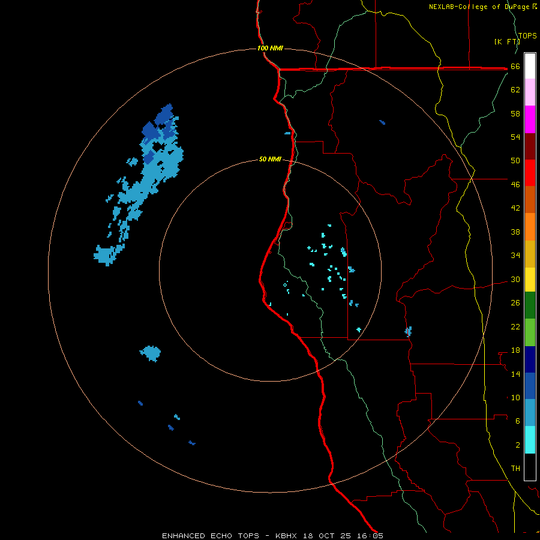Click the 6 legend value
Image resolution: width=540 pixels, height=540 pixels.
[x=518, y=421]
